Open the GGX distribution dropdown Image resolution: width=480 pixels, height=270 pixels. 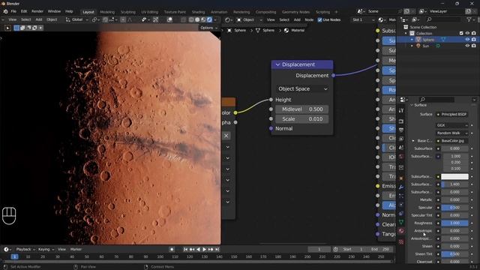pos(451,125)
